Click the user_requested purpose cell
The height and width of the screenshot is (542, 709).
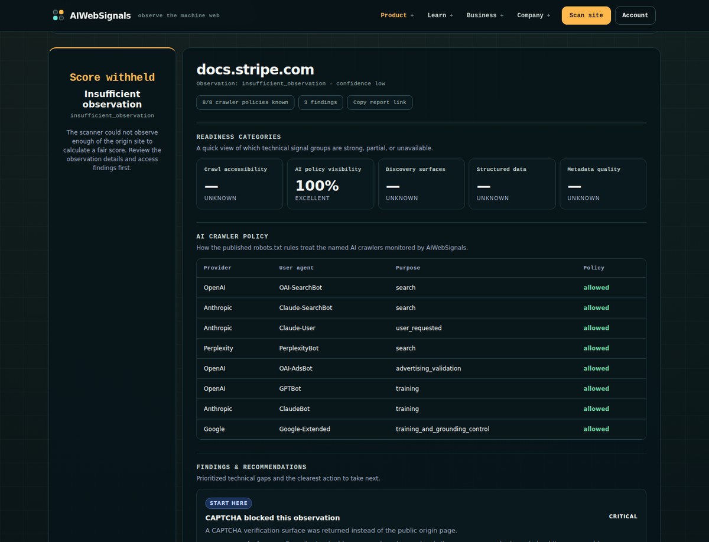(x=419, y=328)
